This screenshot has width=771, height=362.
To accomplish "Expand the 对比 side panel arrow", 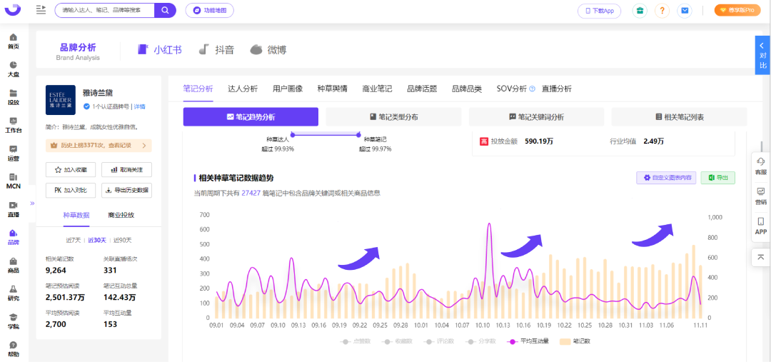I will click(762, 54).
